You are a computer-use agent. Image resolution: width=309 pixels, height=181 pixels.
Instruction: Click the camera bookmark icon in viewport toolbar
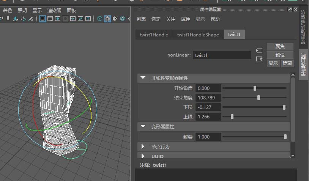pyautogui.click(x=8, y=19)
